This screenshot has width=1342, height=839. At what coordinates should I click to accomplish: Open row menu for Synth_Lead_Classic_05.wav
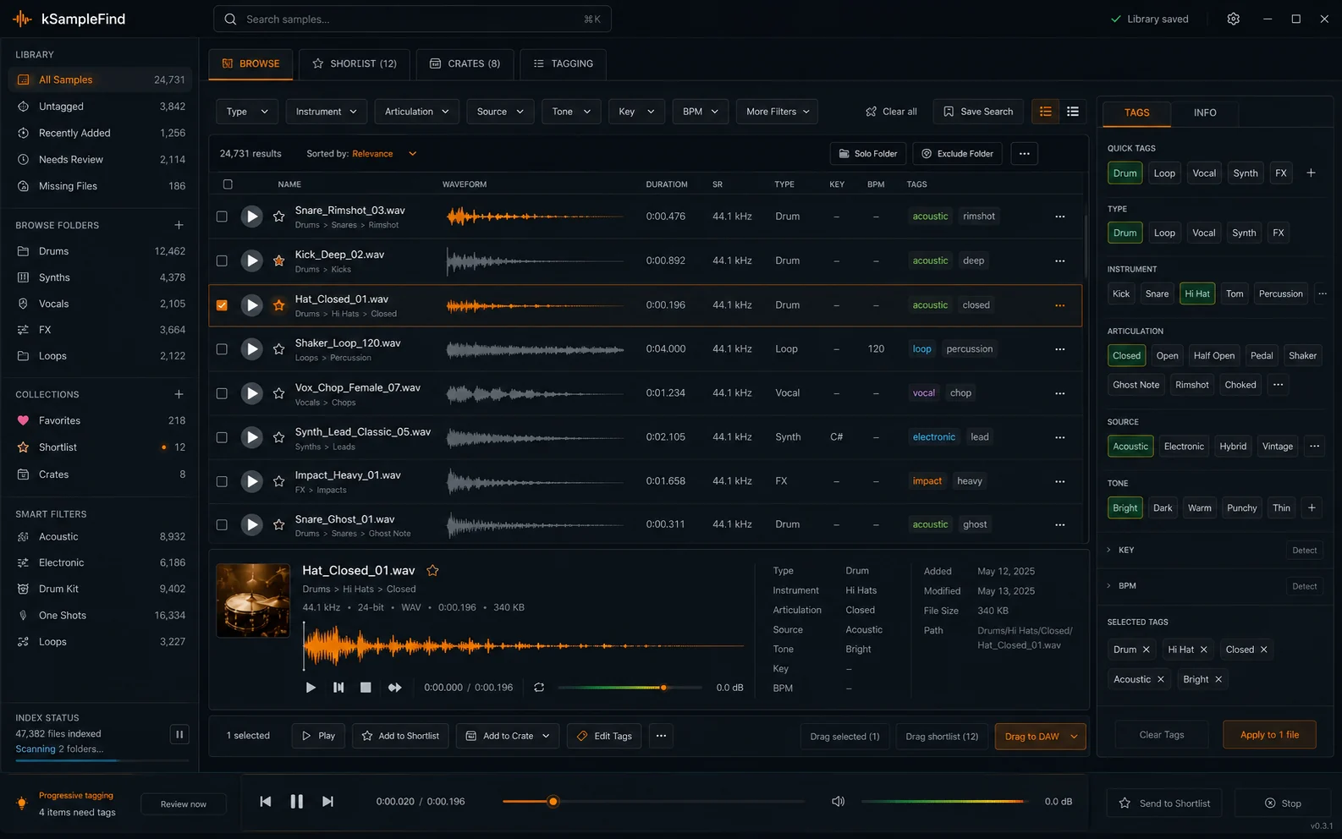(1059, 437)
